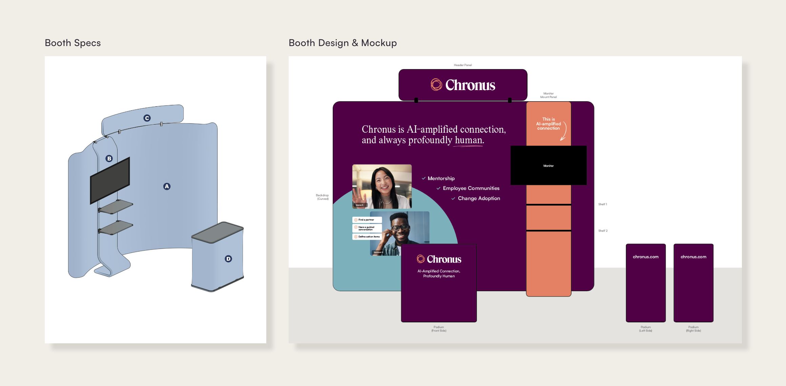Click the checkmark beside Employee Communities

click(438, 188)
